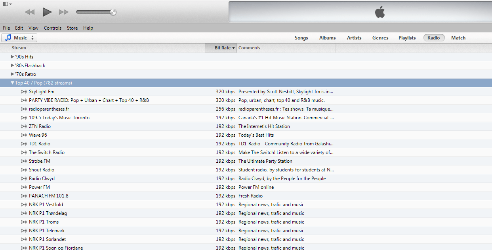Click the radioparentheses.fr stream icon

point(24,109)
